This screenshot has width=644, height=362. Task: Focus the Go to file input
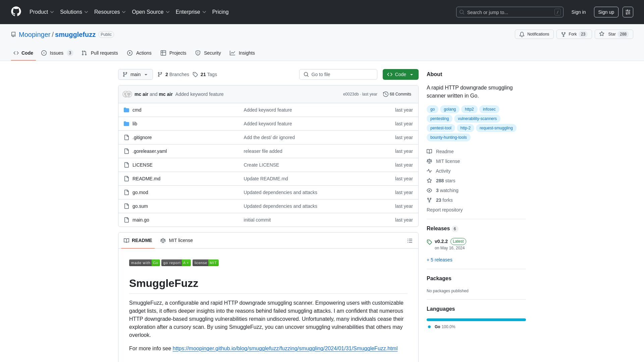coord(338,74)
